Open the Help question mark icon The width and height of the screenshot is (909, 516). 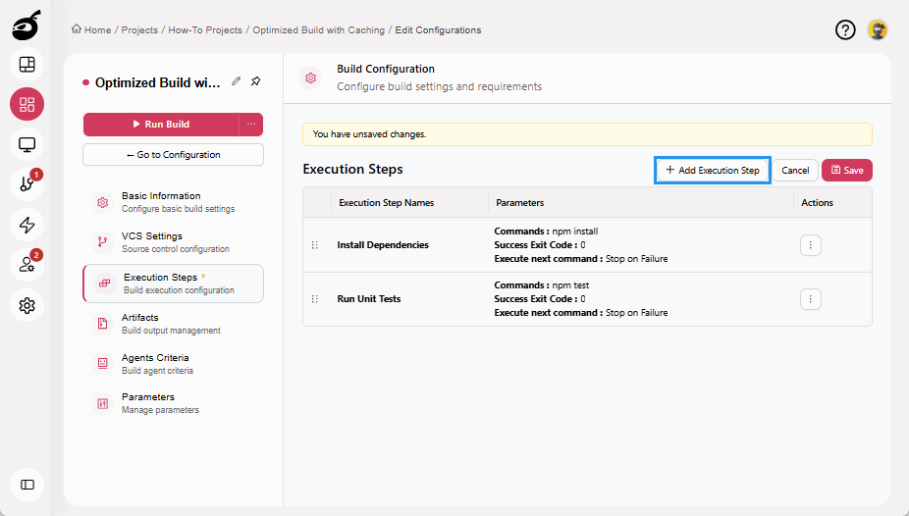tap(845, 29)
